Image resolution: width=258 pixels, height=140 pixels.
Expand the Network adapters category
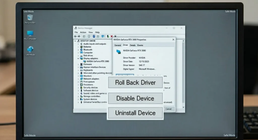coord(78,79)
